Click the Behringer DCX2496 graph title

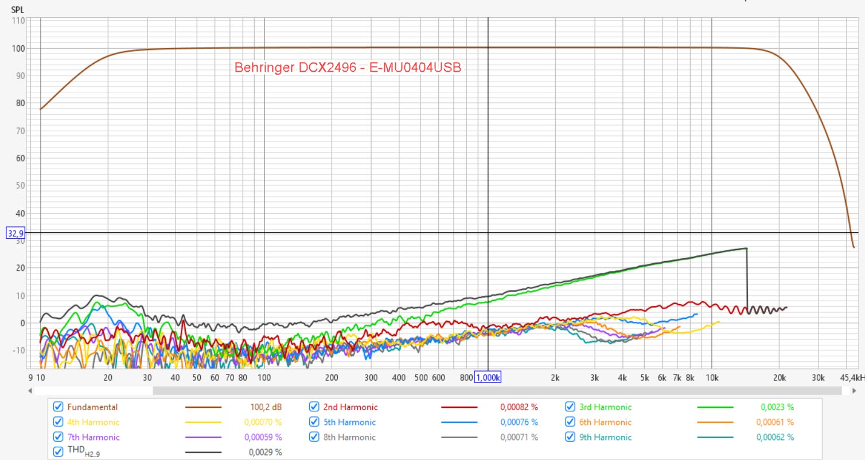coord(348,67)
